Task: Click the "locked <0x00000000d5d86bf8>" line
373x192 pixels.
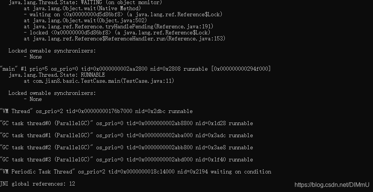Action: (x=117, y=33)
